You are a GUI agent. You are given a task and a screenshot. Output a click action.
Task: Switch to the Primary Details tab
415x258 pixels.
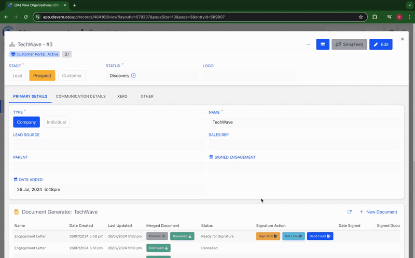[x=30, y=96]
